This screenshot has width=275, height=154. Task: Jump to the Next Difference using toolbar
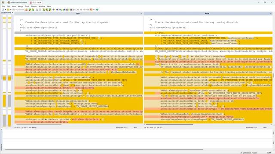coord(30,9)
